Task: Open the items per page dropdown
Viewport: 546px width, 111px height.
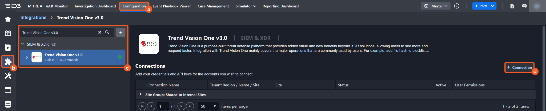Action: [208, 106]
